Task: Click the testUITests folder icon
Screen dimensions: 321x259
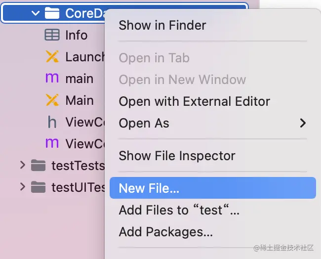Action: pos(38,187)
